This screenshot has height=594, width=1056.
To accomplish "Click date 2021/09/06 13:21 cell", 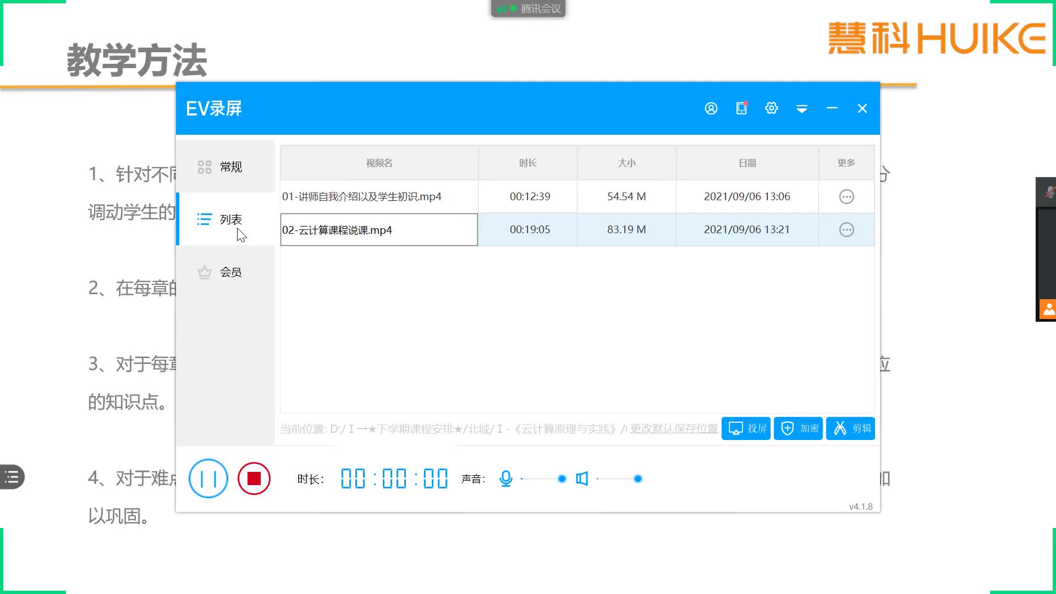I will click(x=747, y=229).
